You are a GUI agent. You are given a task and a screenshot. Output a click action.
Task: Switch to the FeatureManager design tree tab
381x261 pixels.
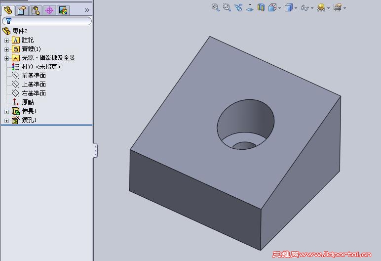(x=8, y=10)
